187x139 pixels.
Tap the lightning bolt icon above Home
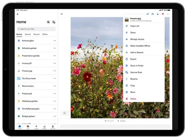tap(18, 14)
